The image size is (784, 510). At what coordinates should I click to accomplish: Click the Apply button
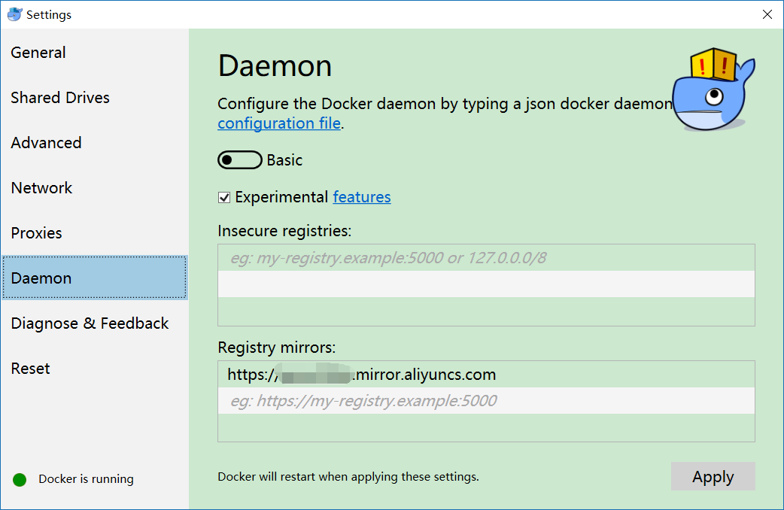(713, 476)
